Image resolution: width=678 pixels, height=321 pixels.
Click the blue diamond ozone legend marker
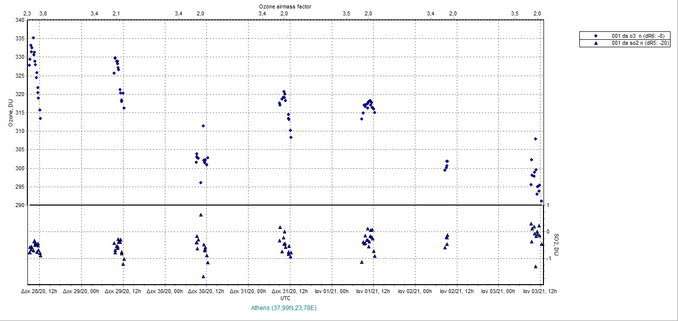595,36
